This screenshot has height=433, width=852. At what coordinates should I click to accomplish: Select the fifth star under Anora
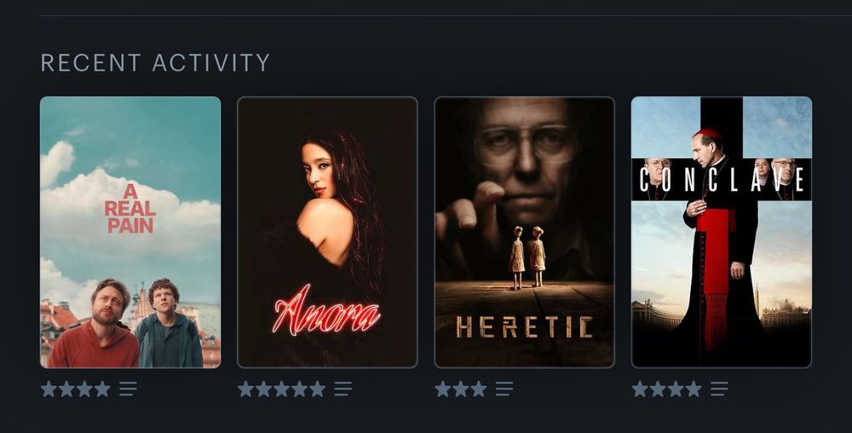[x=317, y=389]
